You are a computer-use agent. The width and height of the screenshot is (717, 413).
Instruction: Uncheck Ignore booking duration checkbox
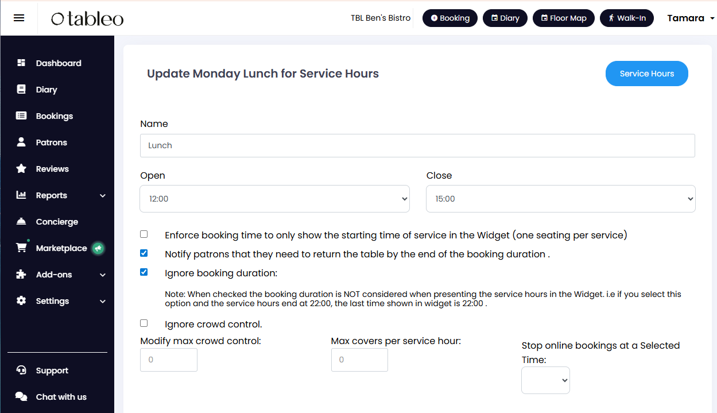(144, 272)
